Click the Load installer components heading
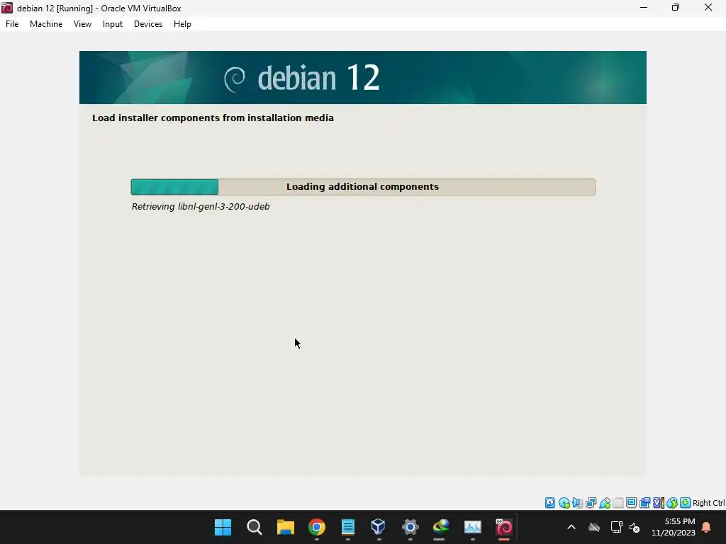 213,118
